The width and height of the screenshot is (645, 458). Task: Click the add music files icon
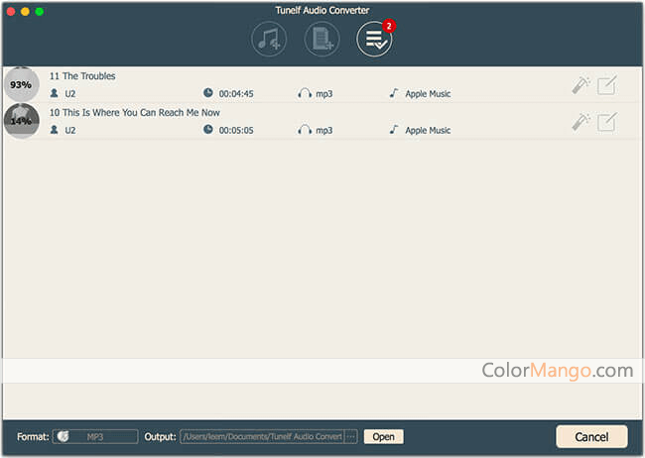[269, 40]
